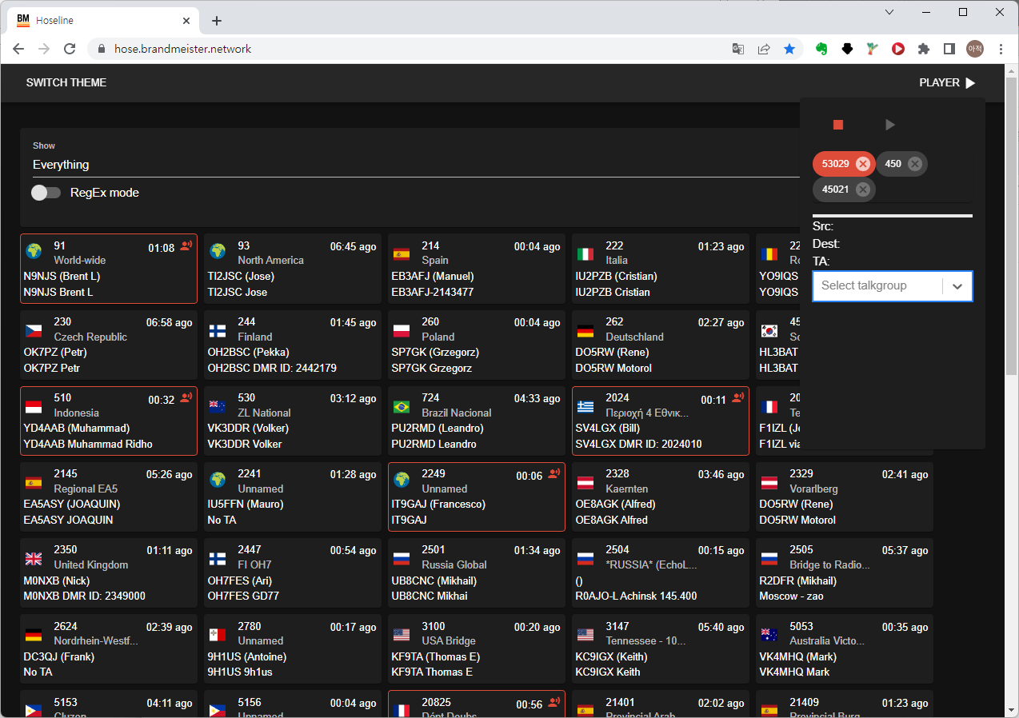Select "IT9GAJ (Francesco)" text
This screenshot has height=718, width=1019.
point(438,505)
